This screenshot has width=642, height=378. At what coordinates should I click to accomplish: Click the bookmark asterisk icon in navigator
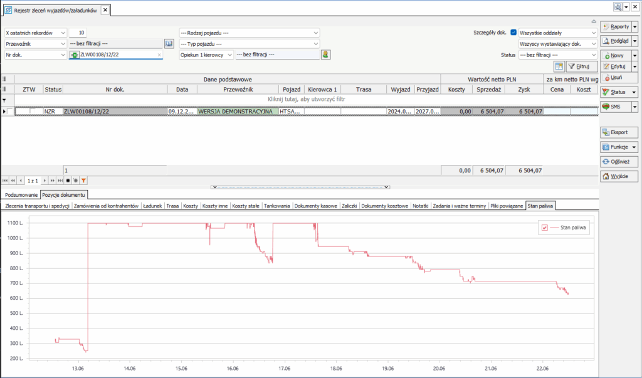(x=68, y=181)
